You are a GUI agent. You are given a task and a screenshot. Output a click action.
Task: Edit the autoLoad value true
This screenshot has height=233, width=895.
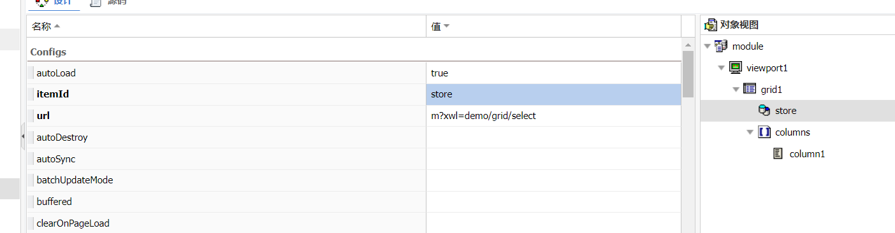coord(553,73)
